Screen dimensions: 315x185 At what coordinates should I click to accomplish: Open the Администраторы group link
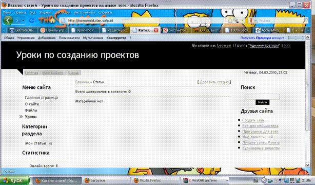[264, 46]
